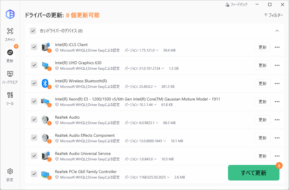The image size is (289, 190).
Task: Click the WHQL shield icon for Audio Effects Component
Action: coord(57,141)
